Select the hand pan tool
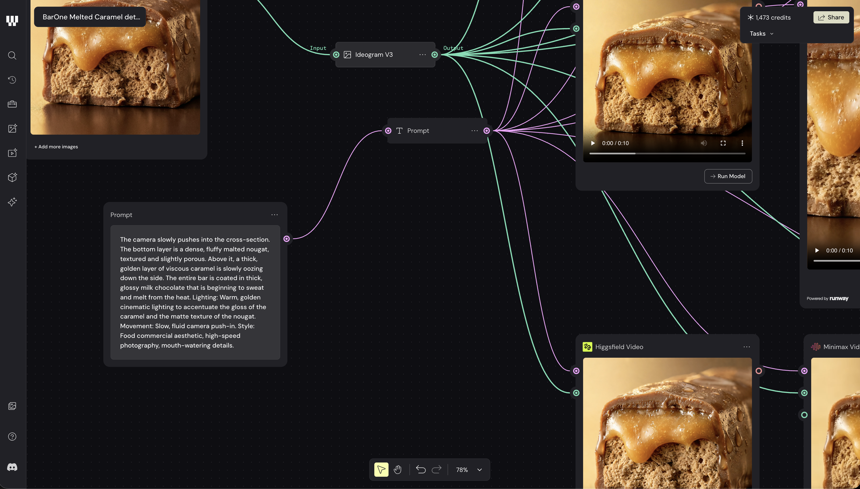The image size is (860, 489). [x=398, y=470]
